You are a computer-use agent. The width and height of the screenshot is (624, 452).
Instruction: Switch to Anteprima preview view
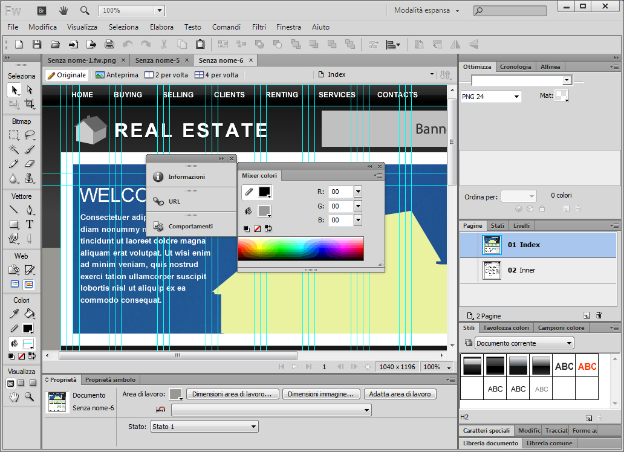(116, 75)
